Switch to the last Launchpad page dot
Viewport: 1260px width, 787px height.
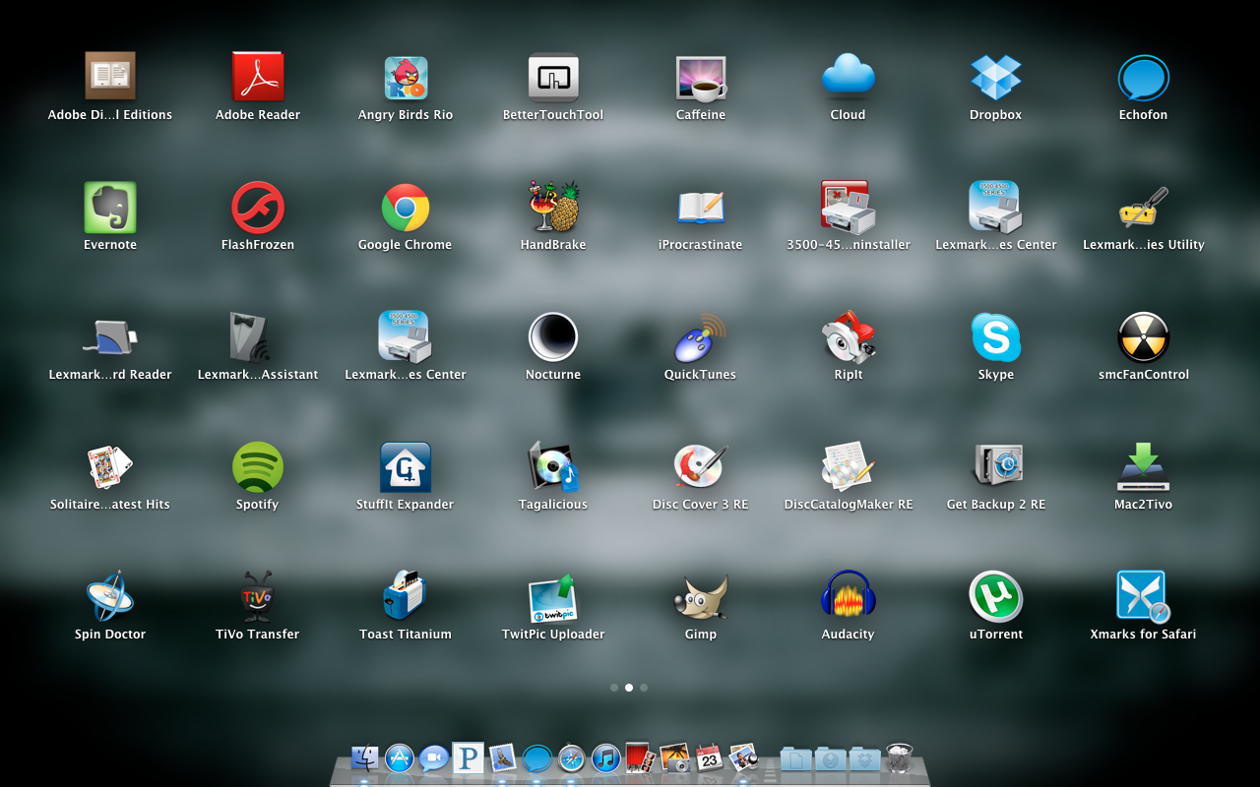click(x=644, y=688)
